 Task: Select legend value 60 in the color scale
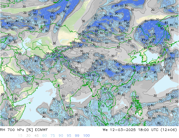(45, 136)
